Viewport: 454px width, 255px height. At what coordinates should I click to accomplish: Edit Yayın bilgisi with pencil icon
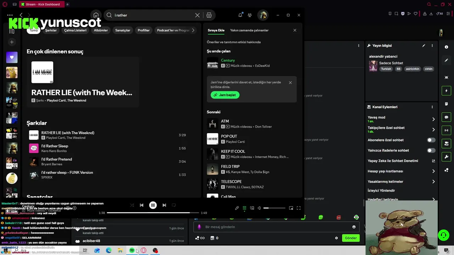423,46
